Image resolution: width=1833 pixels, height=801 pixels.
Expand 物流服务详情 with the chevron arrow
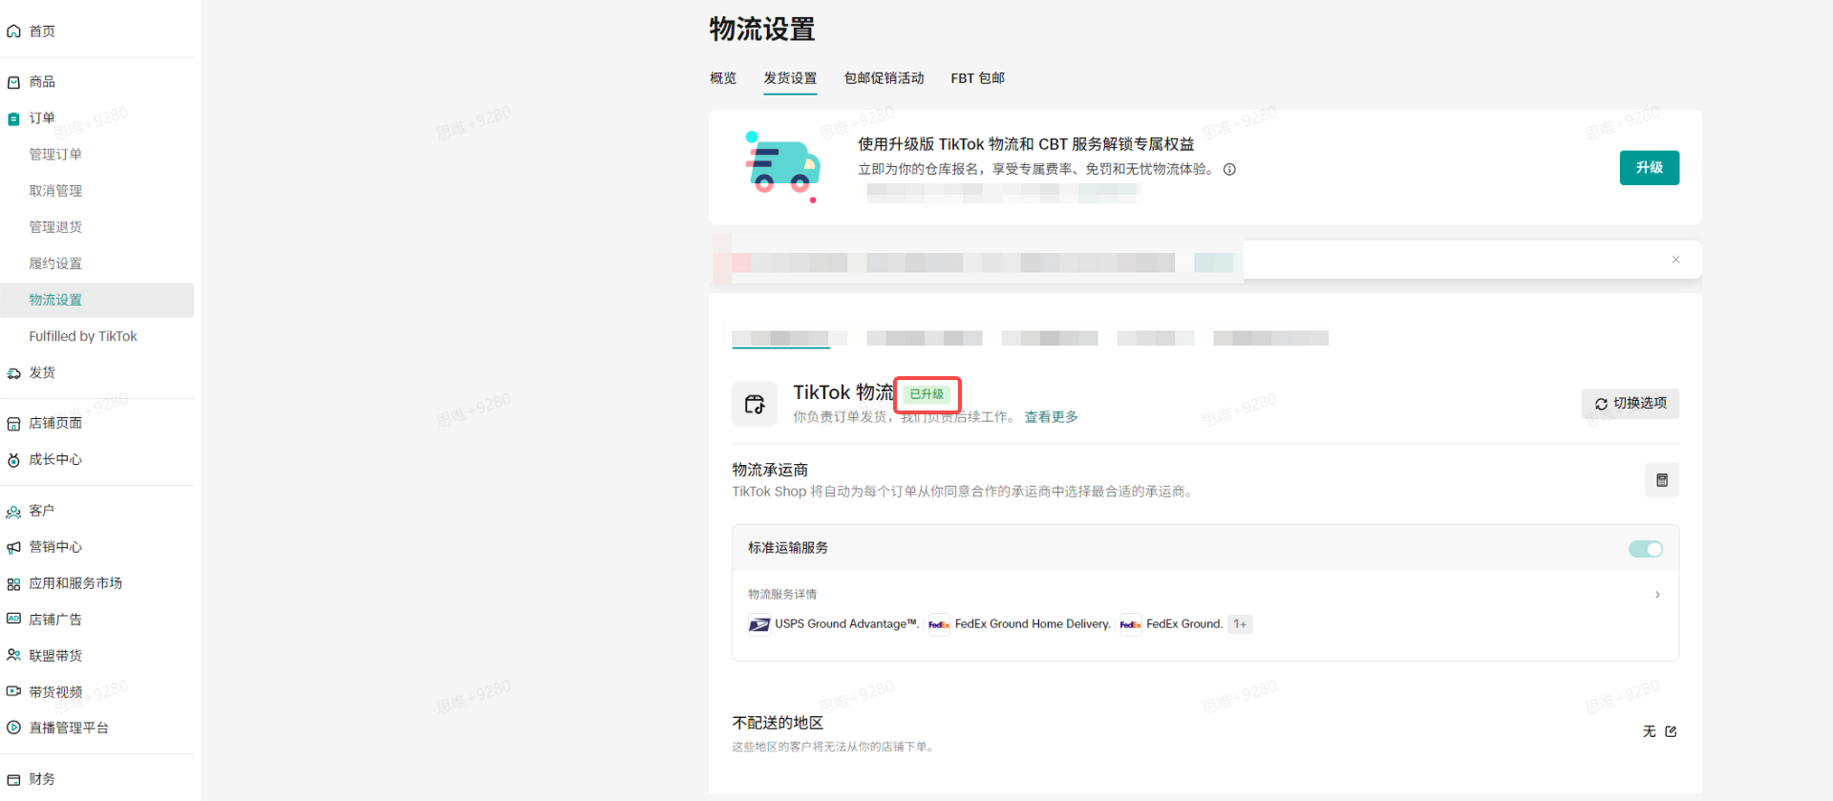tap(1657, 595)
